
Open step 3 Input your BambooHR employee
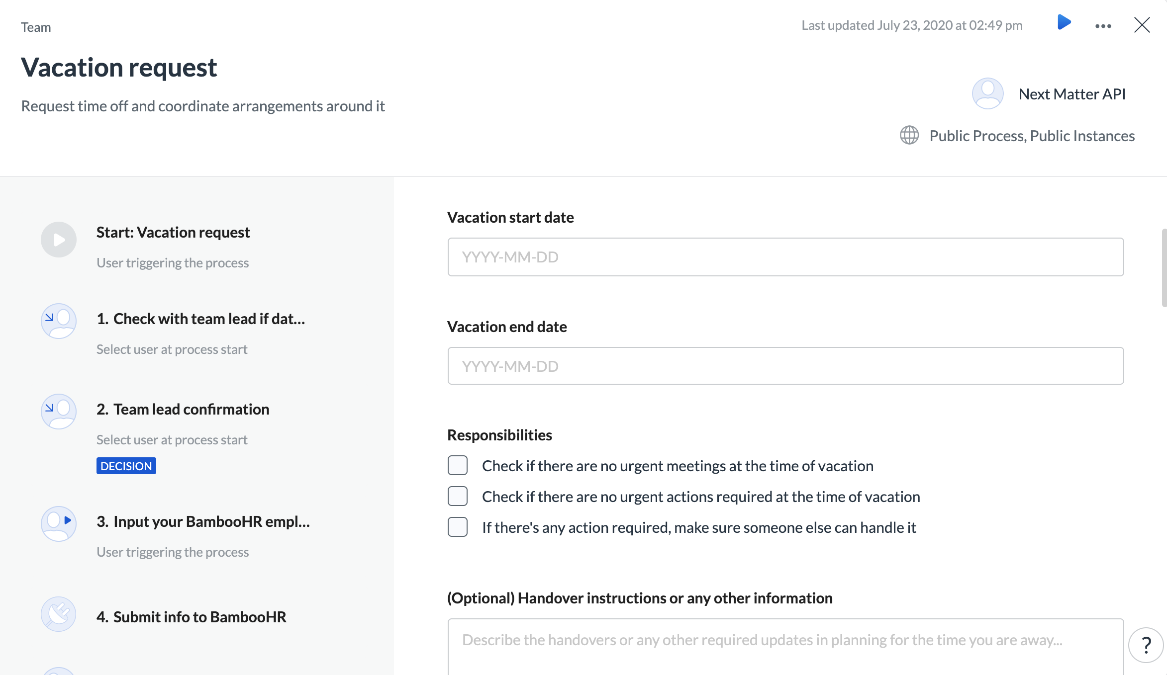click(203, 521)
